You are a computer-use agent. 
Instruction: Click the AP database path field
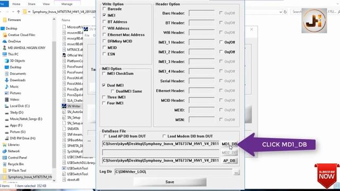[x=160, y=160]
